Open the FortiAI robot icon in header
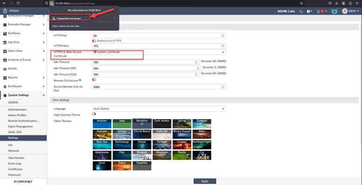The width and height of the screenshot is (362, 185). [x=334, y=11]
